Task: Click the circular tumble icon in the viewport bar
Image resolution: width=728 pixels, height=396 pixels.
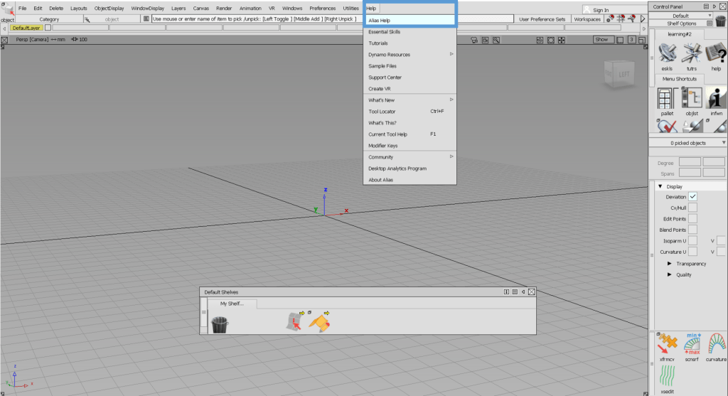Action: point(551,40)
